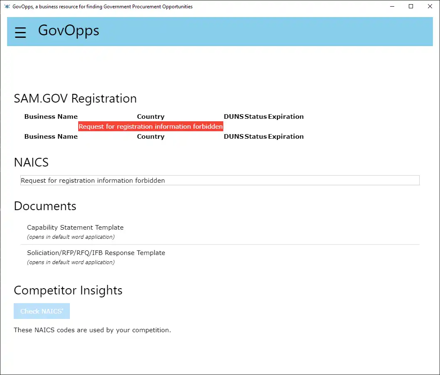Open the hamburger navigation menu
Viewport: 440px width, 375px height.
coord(20,32)
